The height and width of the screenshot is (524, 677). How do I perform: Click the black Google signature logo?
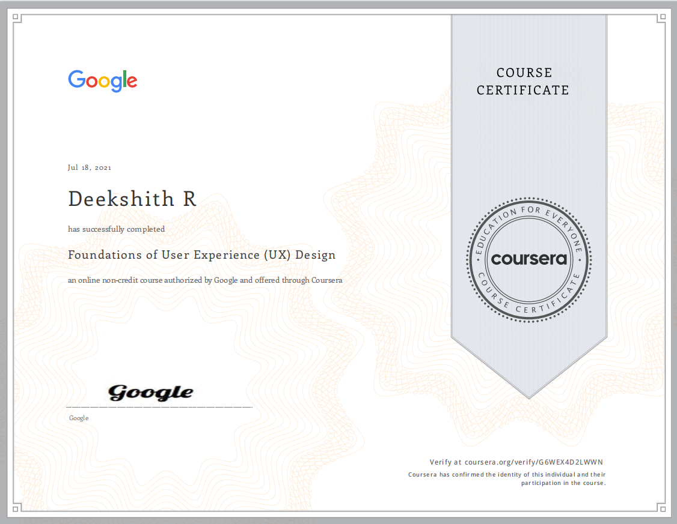[150, 393]
